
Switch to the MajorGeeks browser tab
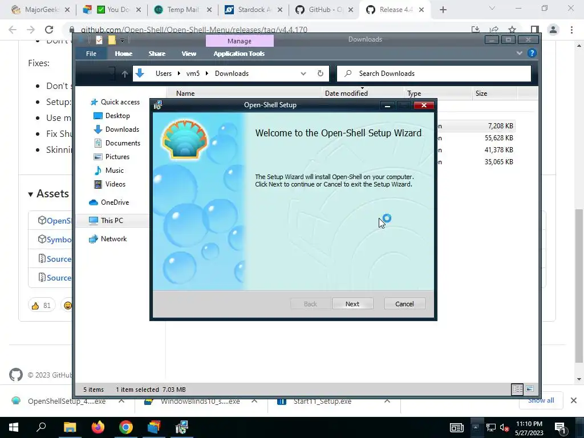(x=40, y=10)
